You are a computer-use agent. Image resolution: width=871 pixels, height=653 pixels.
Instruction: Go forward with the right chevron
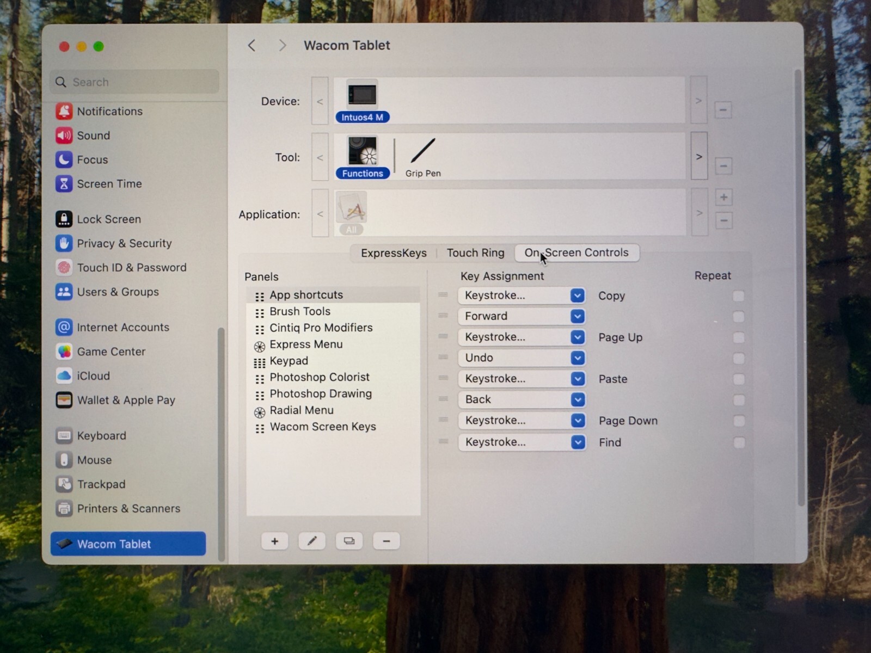[x=282, y=46]
